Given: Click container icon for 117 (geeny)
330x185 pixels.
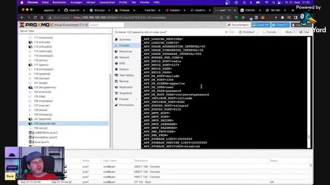Looking at the screenshot, I should (30, 65).
